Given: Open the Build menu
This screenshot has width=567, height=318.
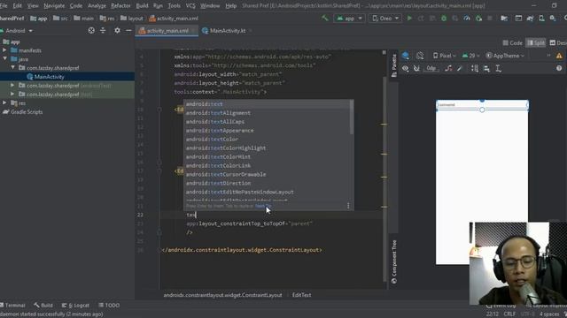Looking at the screenshot, I should [x=142, y=6].
